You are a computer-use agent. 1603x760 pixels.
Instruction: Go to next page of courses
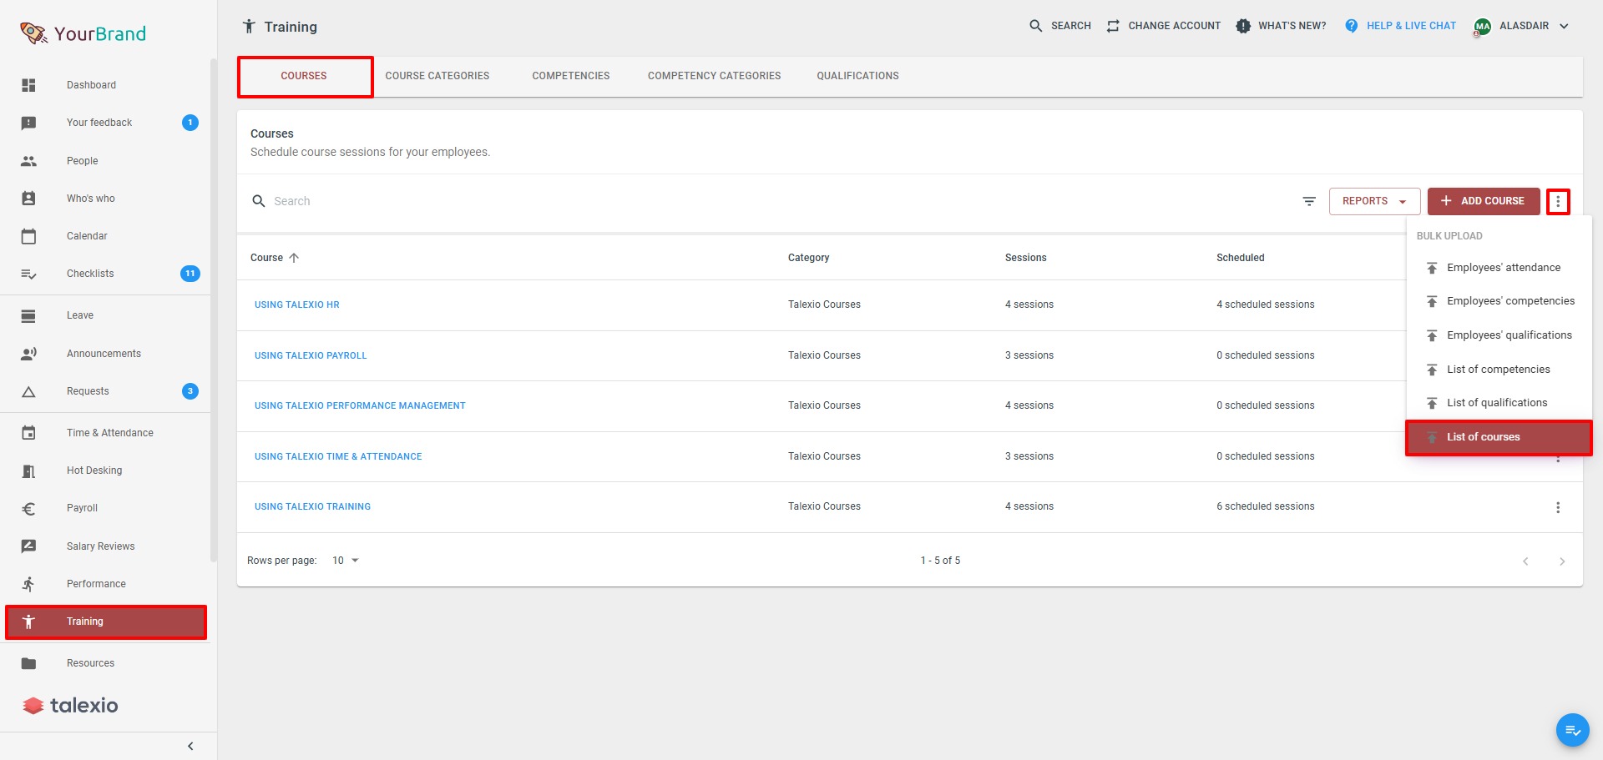(x=1562, y=561)
